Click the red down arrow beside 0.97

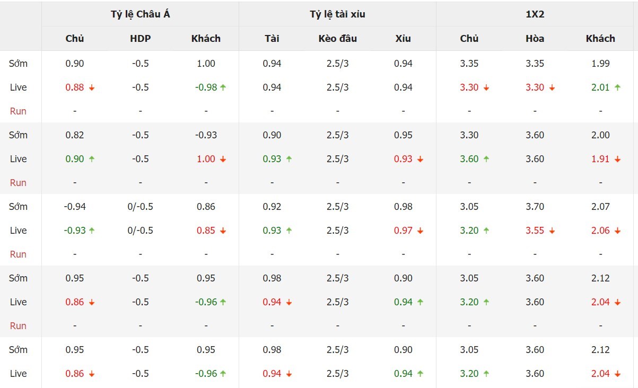coord(421,231)
